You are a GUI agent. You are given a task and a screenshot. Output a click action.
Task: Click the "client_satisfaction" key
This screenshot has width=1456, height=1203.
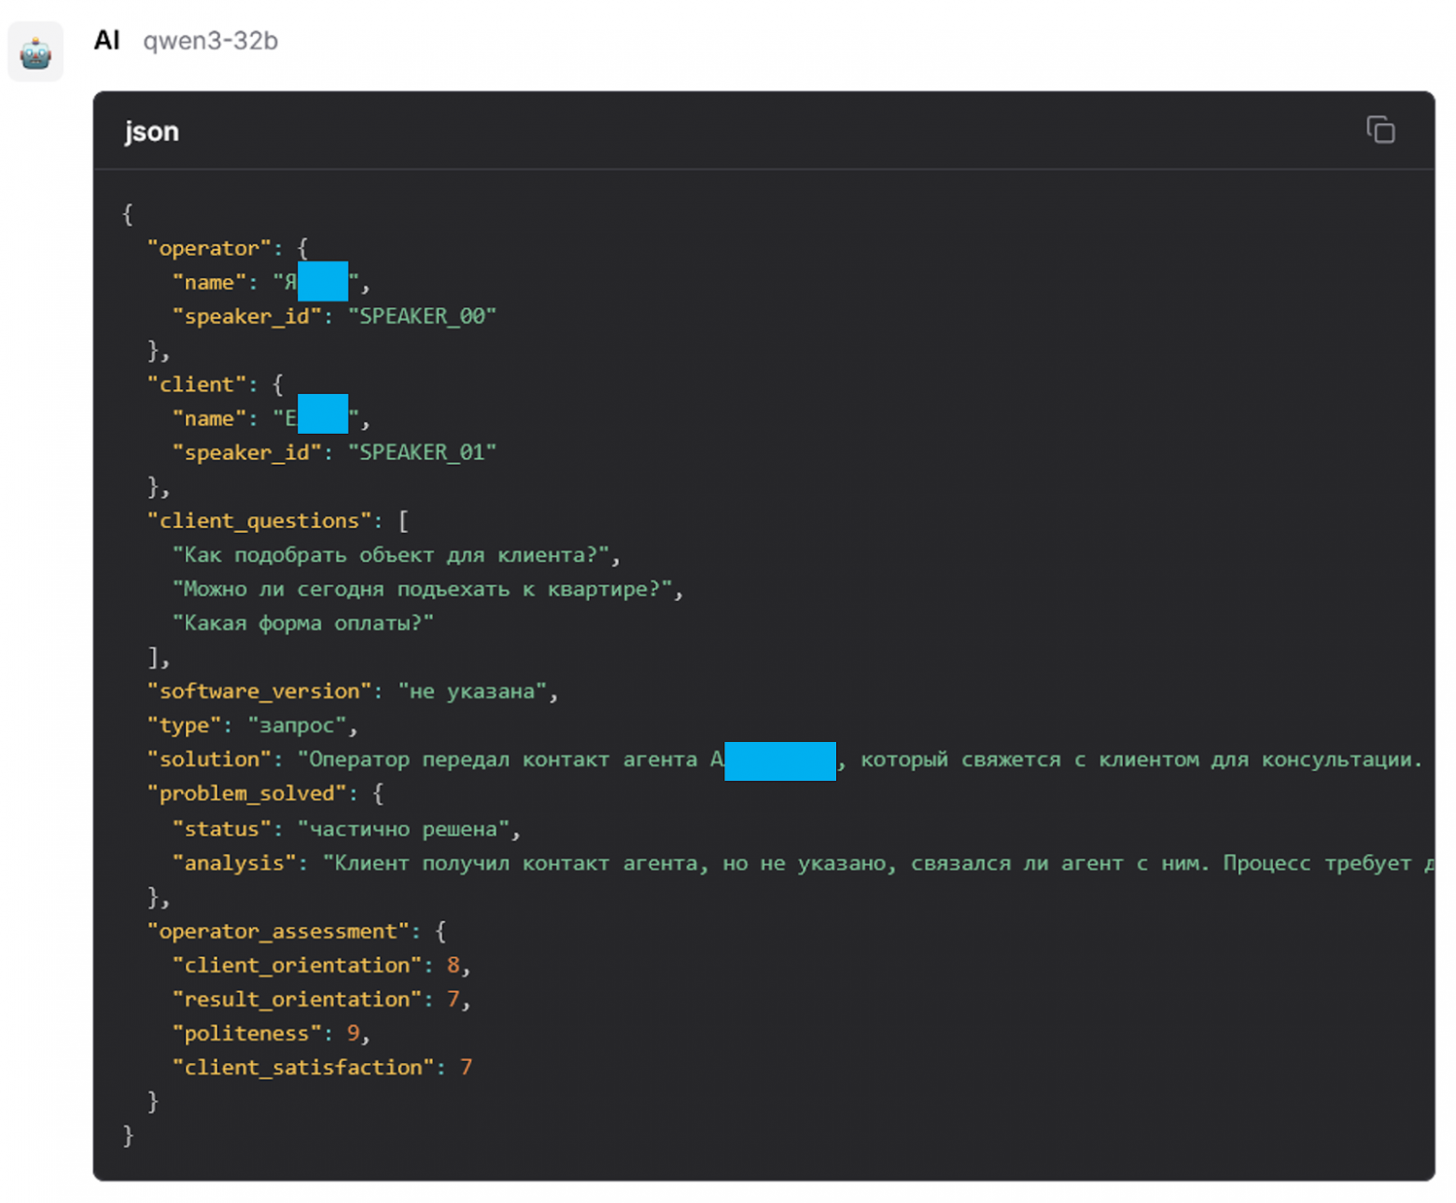303,1068
